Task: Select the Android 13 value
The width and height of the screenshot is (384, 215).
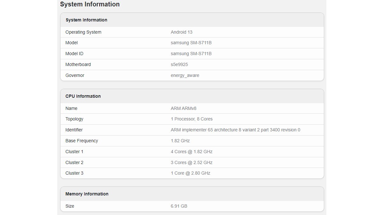Action: tap(181, 32)
